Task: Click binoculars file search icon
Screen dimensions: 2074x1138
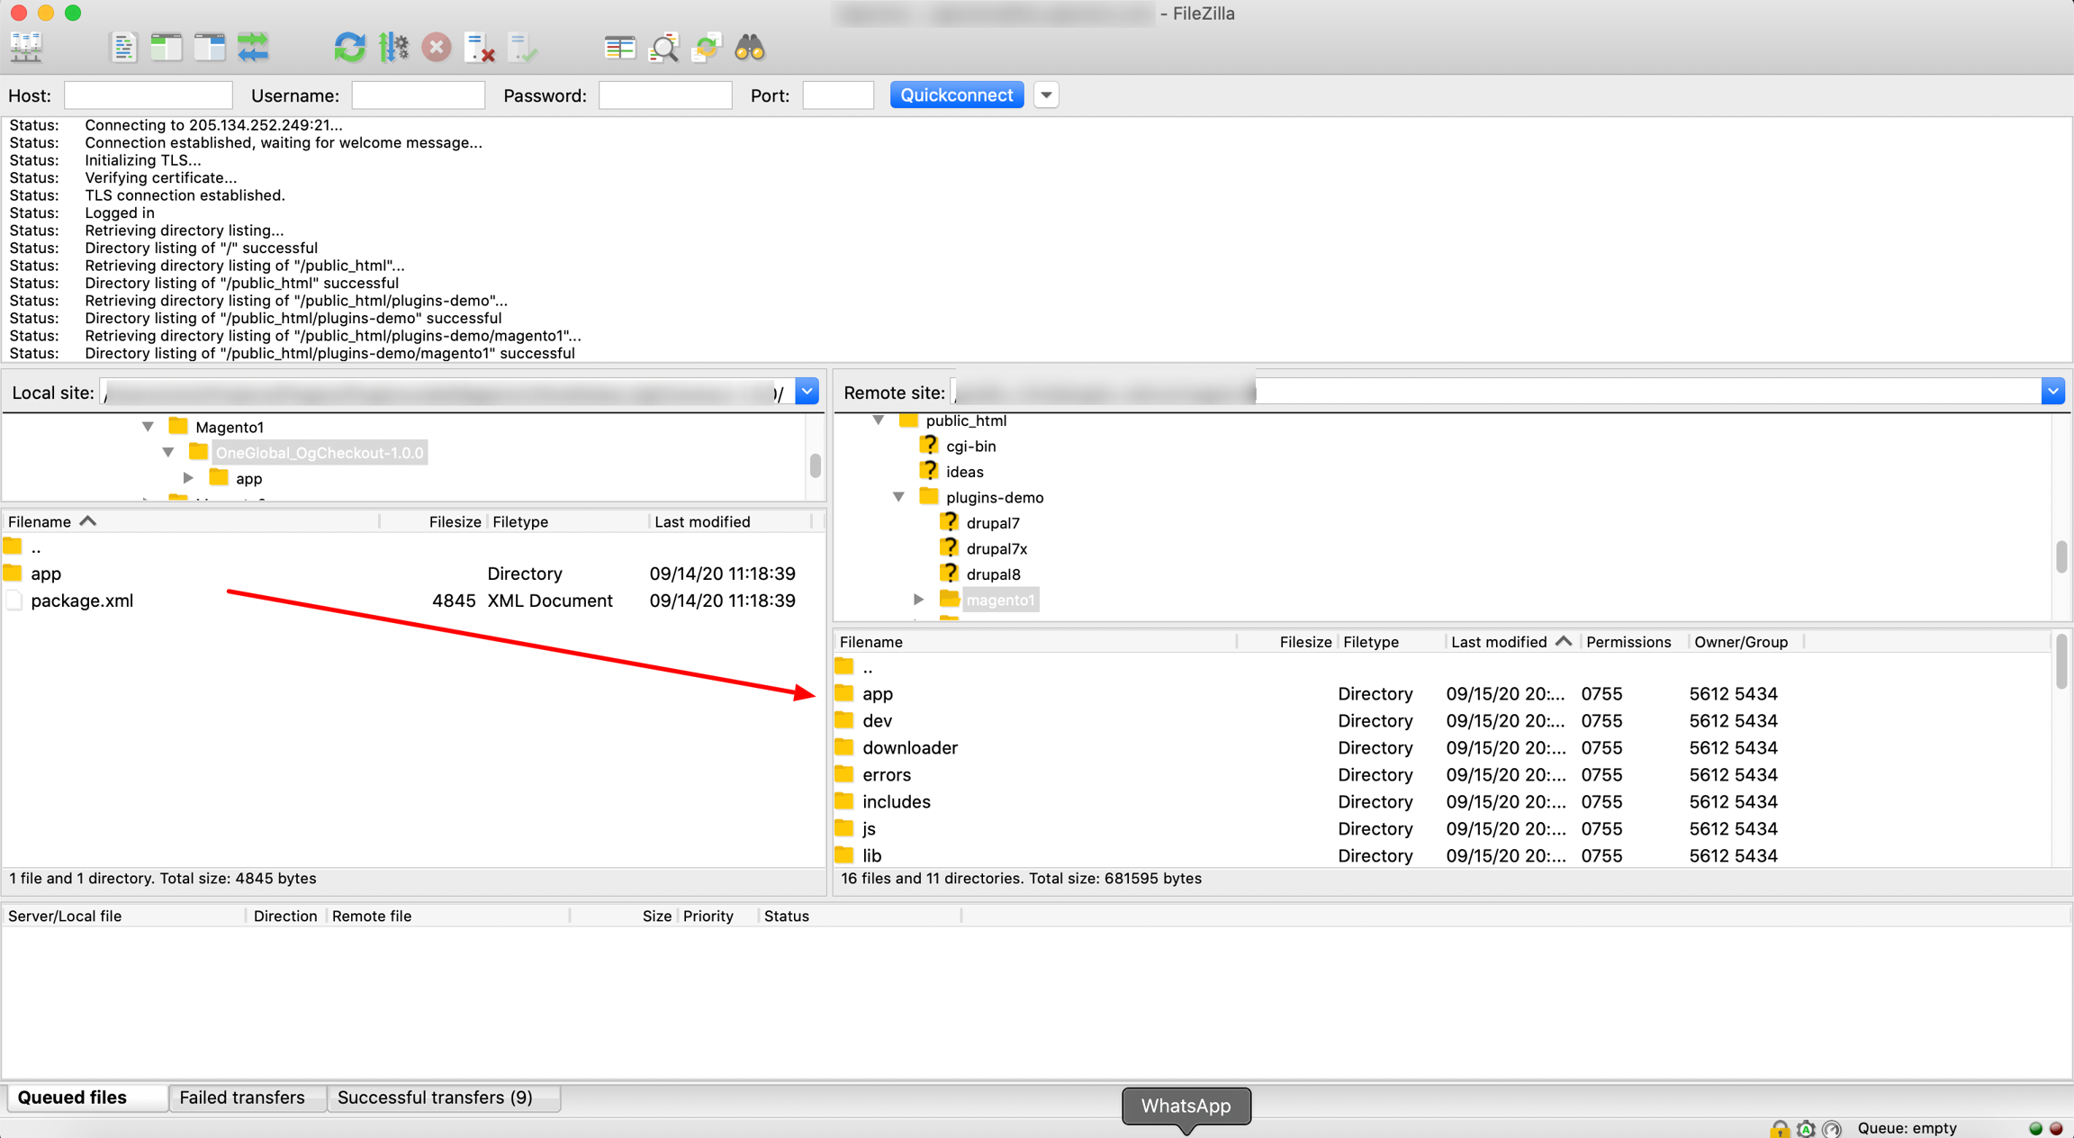Action: [750, 47]
